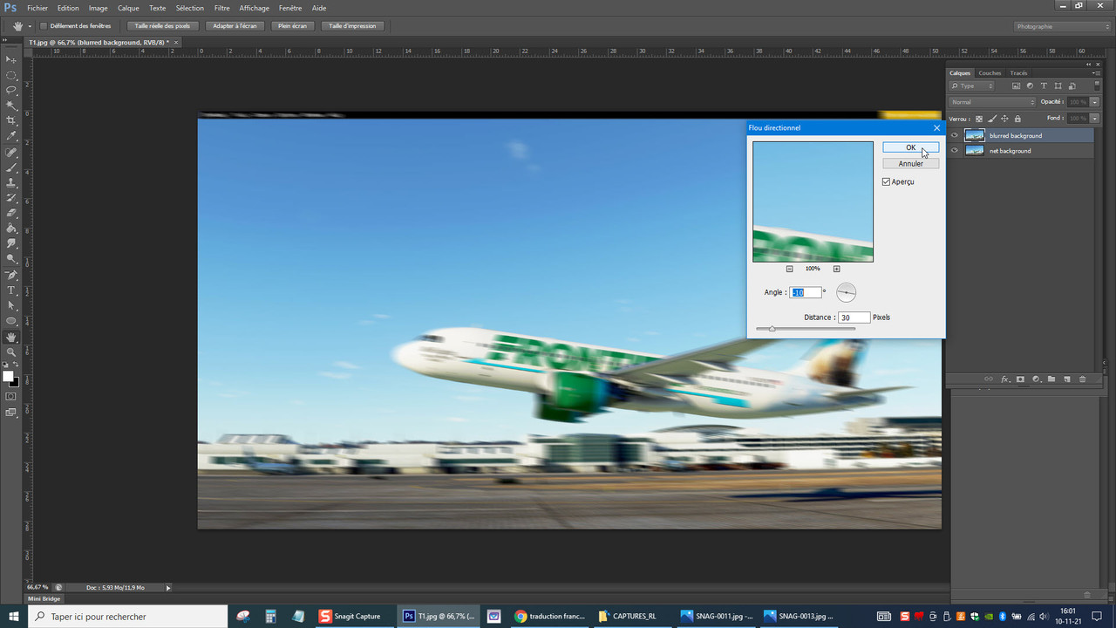Expand status bar info arrow
The width and height of the screenshot is (1116, 628).
pos(168,588)
